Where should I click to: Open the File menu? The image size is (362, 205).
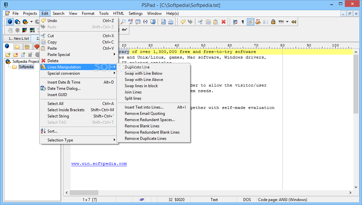pyautogui.click(x=15, y=13)
